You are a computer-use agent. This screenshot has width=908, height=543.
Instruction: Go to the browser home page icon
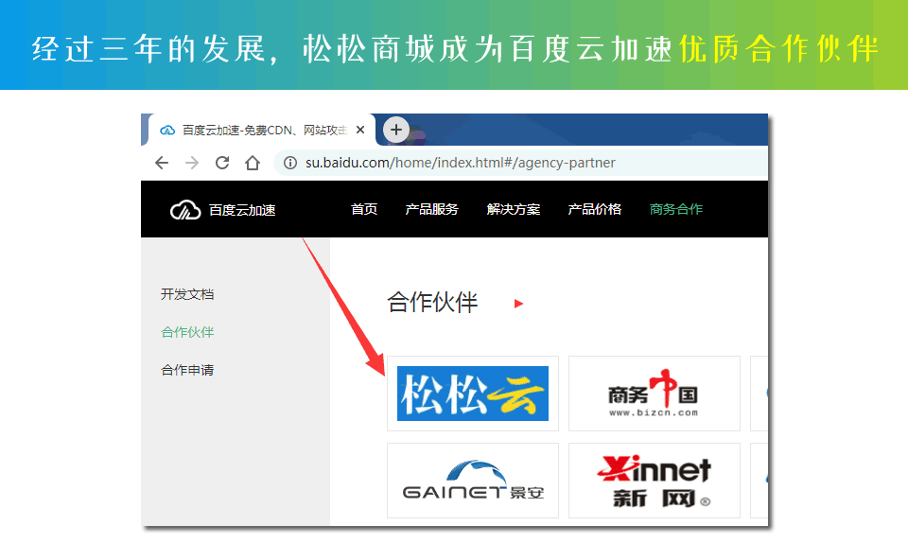(x=253, y=163)
